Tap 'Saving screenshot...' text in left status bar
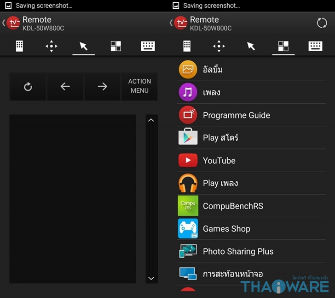This screenshot has height=298, width=335. pyautogui.click(x=44, y=6)
